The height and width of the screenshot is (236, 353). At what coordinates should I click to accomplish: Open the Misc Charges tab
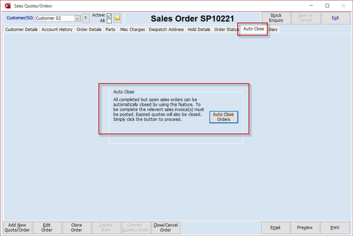click(x=132, y=30)
